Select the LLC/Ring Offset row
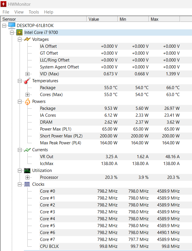Viewport: 192px width, 251px height. [x=116, y=60]
